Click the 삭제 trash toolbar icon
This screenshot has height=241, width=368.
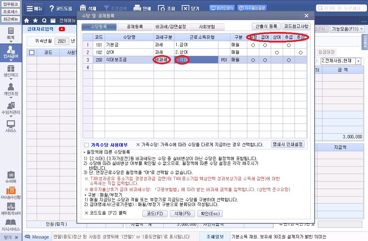(x=88, y=8)
